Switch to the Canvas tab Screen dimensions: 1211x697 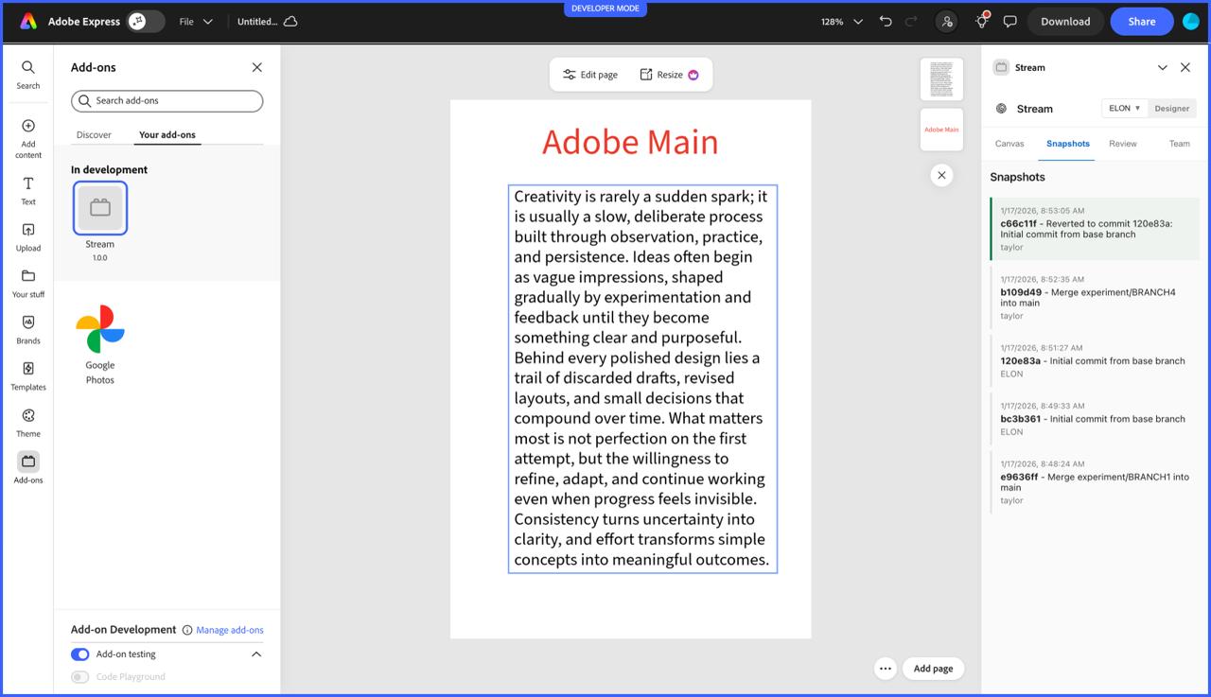(x=1009, y=144)
